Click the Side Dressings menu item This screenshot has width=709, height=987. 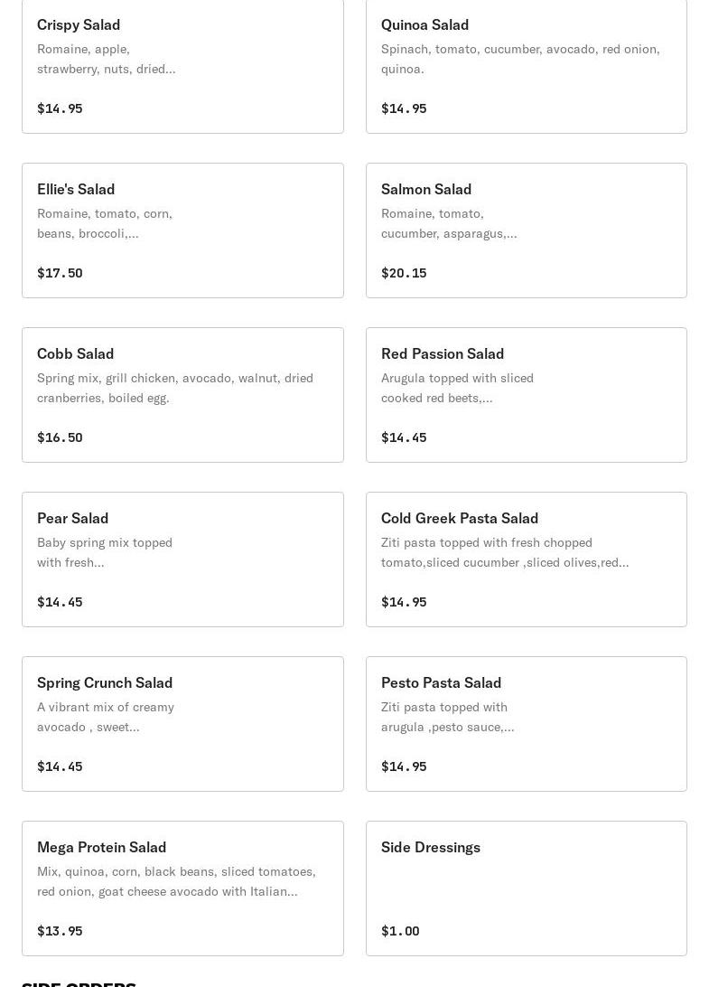526,888
